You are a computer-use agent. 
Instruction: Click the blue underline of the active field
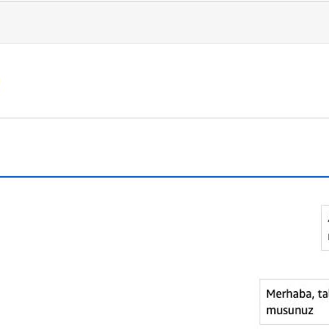[x=164, y=176]
